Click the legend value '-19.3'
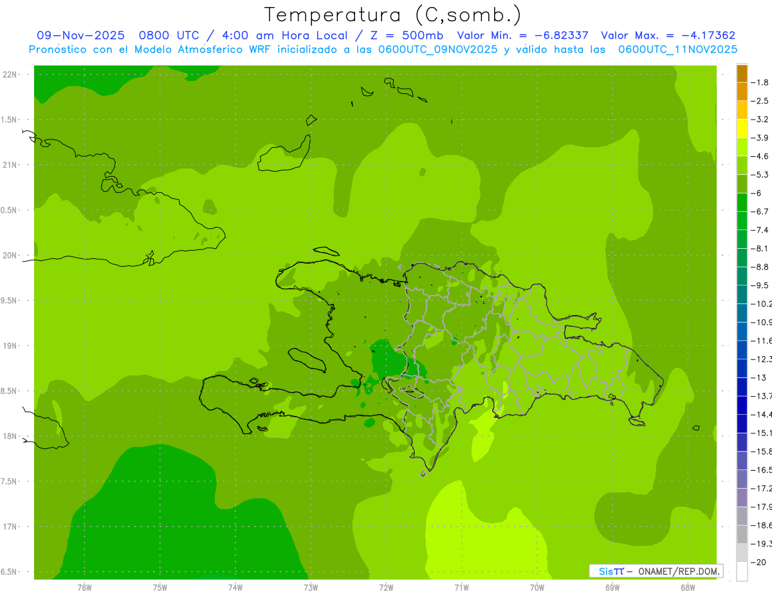The height and width of the screenshot is (596, 772). pyautogui.click(x=761, y=544)
